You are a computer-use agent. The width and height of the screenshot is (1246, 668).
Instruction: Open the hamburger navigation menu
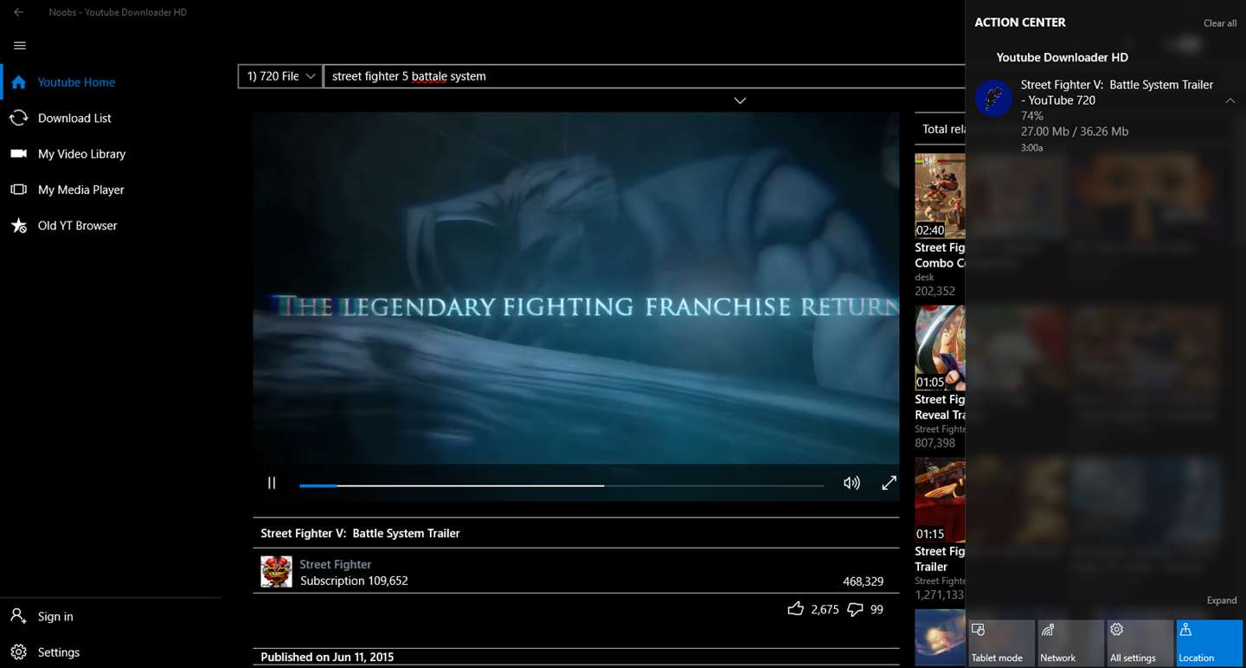pos(20,46)
